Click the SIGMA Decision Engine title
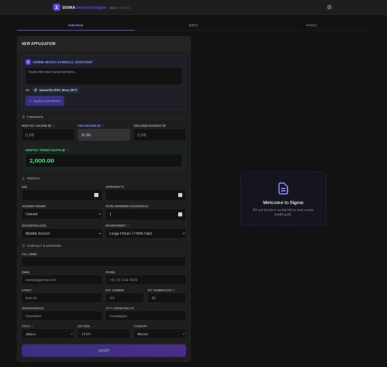This screenshot has width=387, height=367. click(84, 8)
